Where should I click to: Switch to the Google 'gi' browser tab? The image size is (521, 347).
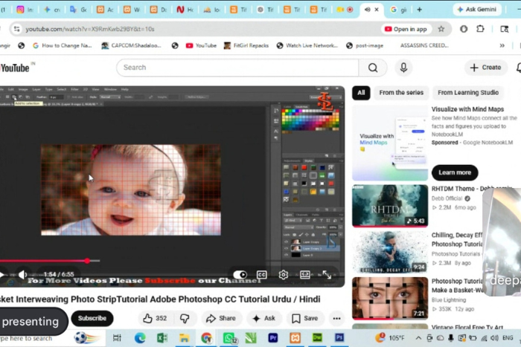coord(398,10)
